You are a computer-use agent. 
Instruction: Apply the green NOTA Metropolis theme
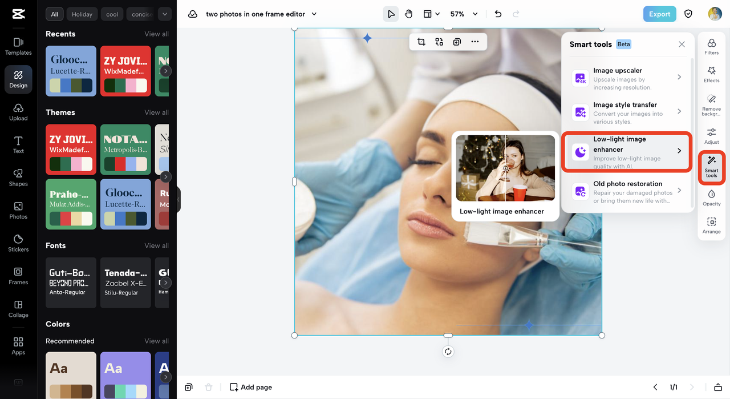tap(125, 150)
